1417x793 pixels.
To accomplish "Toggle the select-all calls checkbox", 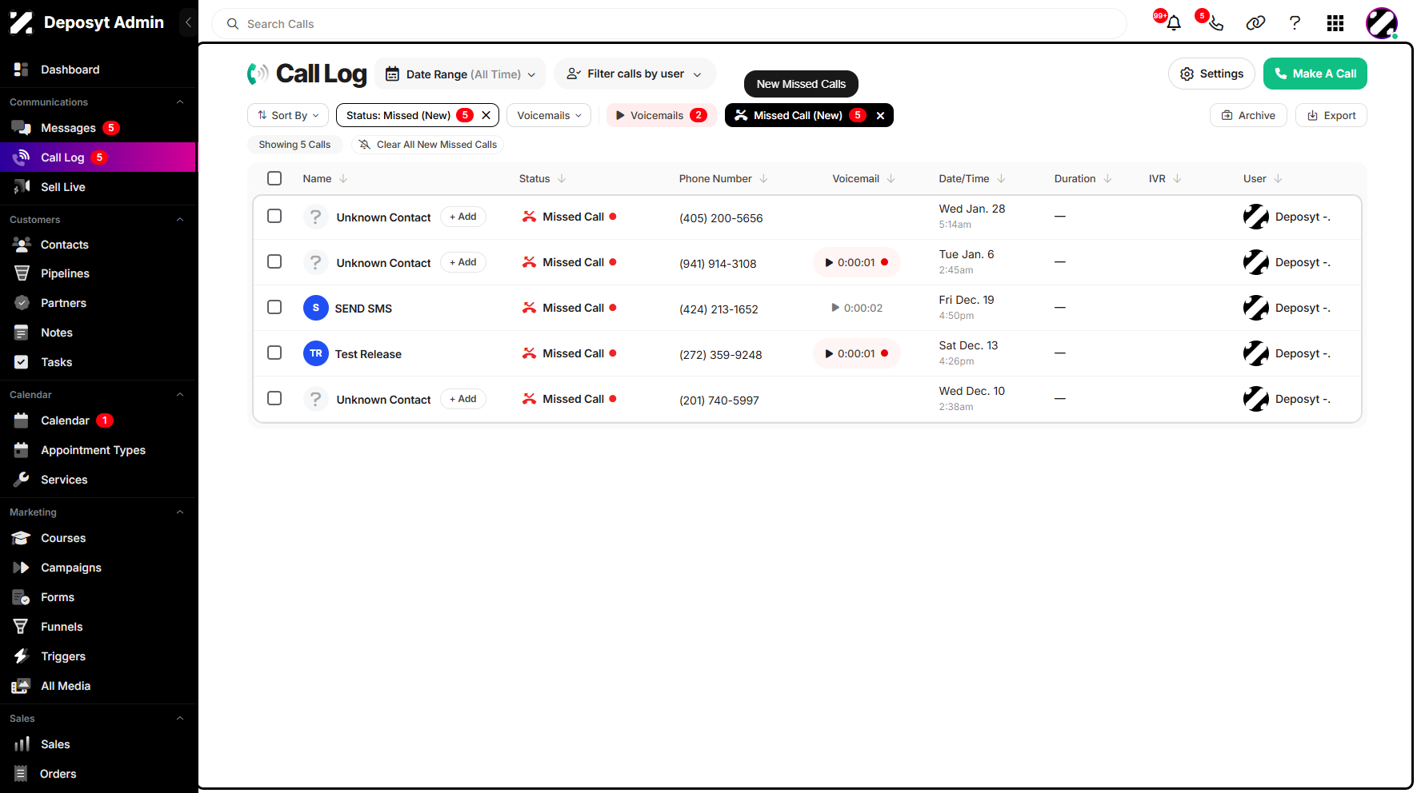I will [274, 178].
